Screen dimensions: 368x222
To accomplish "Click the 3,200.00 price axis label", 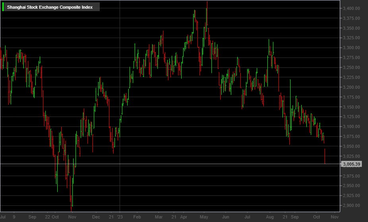I will [351, 87].
